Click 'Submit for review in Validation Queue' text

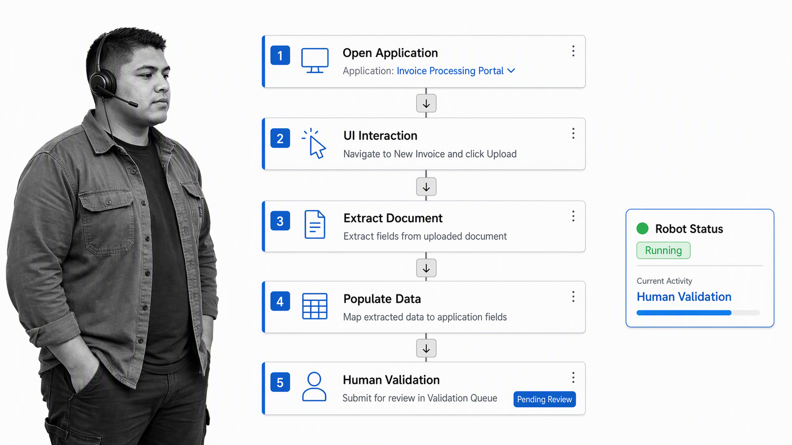tap(420, 398)
